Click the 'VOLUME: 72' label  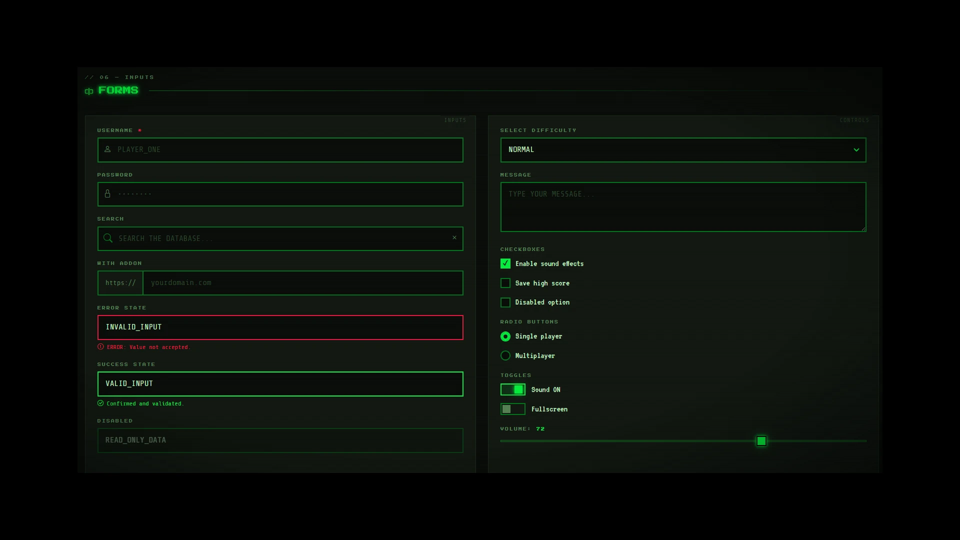(522, 428)
